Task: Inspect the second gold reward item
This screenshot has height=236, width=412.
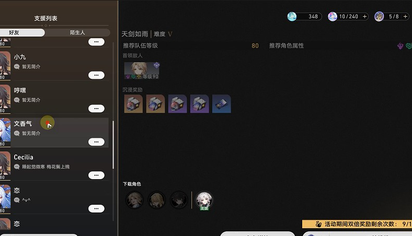Action: click(x=156, y=104)
